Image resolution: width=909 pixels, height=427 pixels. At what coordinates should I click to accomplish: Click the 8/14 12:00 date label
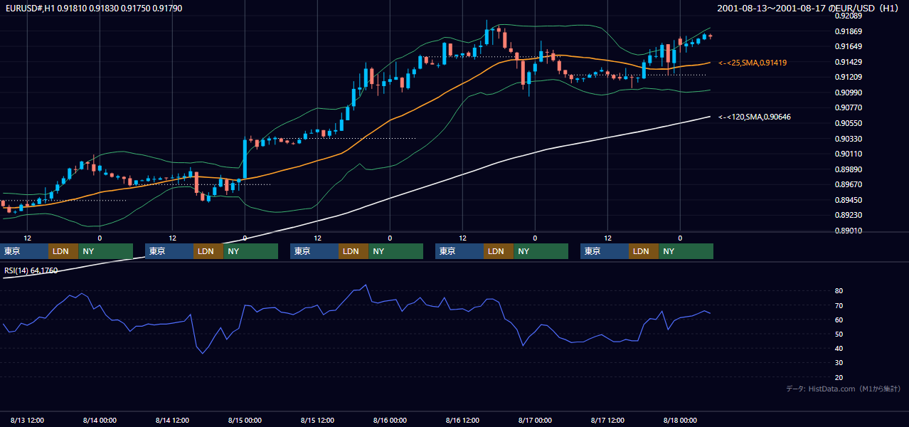173,420
